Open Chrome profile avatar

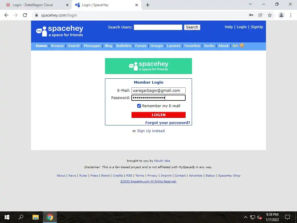click(281, 15)
